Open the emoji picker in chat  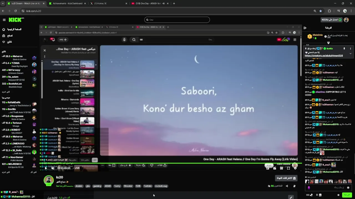pyautogui.click(x=348, y=188)
